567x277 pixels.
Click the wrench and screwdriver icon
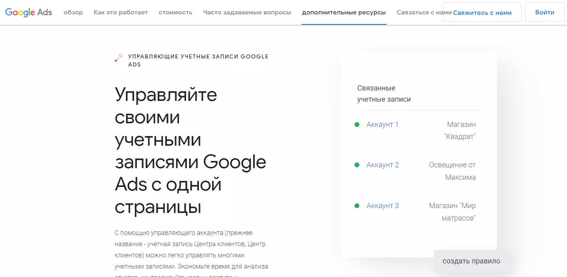coord(119,58)
